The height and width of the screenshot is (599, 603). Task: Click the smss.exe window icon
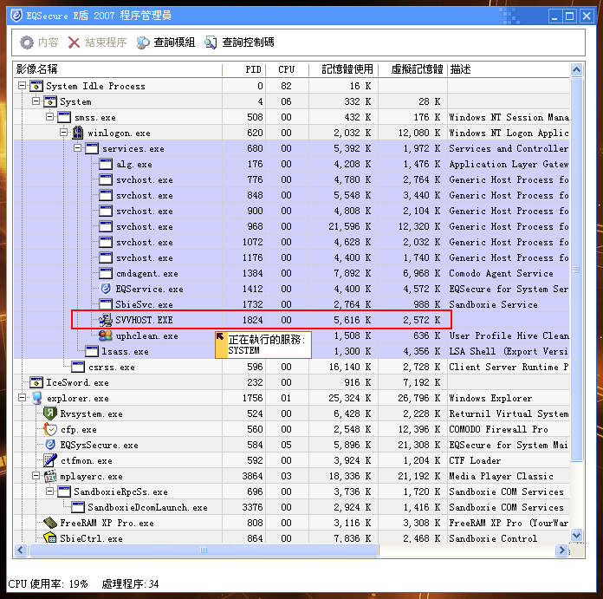coord(64,117)
